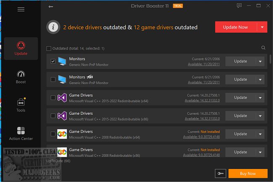Click "Not Installed" for 2008 (x86)
Screen dimensions: 273x182
[210, 150]
